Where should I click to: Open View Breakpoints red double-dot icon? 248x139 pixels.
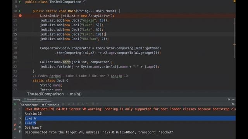(x=15, y=125)
